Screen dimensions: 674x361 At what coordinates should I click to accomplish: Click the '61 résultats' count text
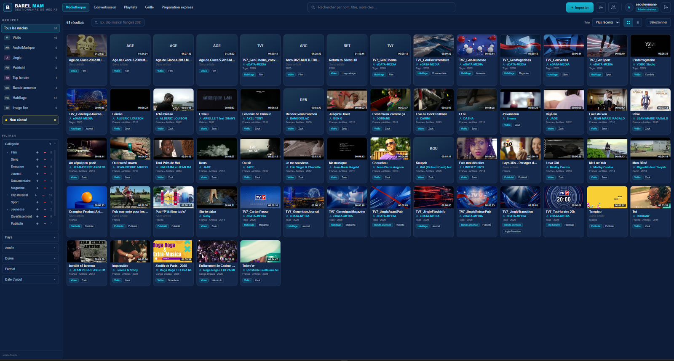pyautogui.click(x=75, y=23)
